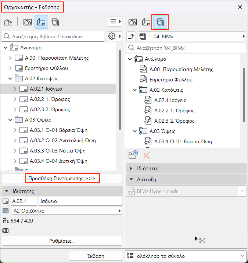Click the layout size icon beside 594 / 420
The image size is (248, 263).
click(x=6, y=221)
